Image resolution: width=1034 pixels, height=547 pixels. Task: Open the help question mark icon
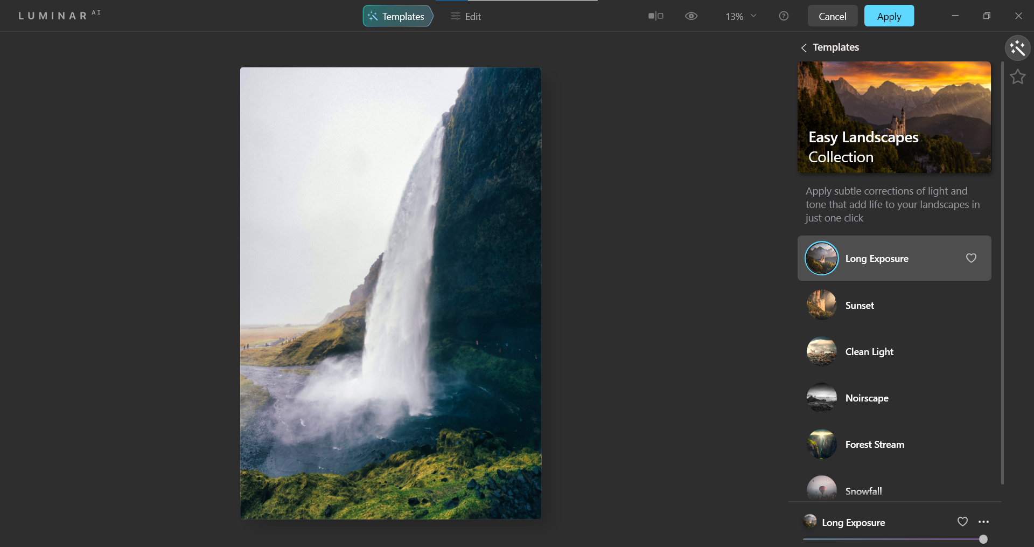[784, 16]
